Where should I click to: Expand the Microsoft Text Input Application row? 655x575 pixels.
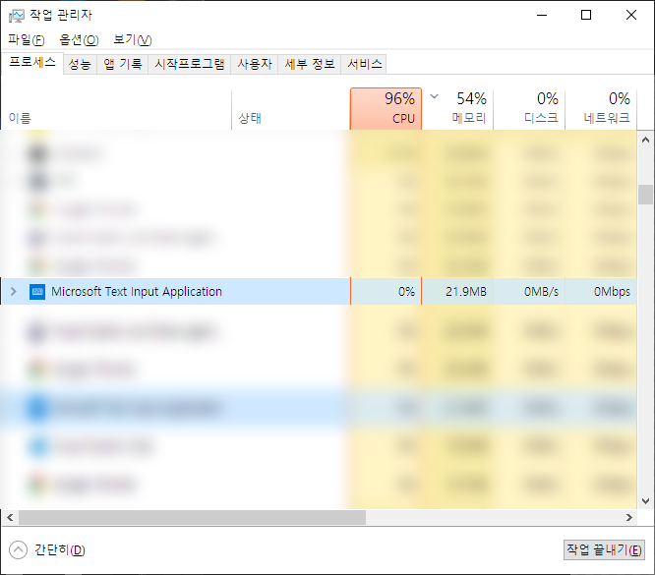[x=13, y=292]
